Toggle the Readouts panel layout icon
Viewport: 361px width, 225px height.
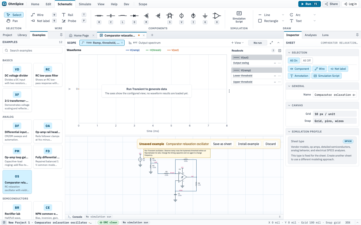point(280,50)
